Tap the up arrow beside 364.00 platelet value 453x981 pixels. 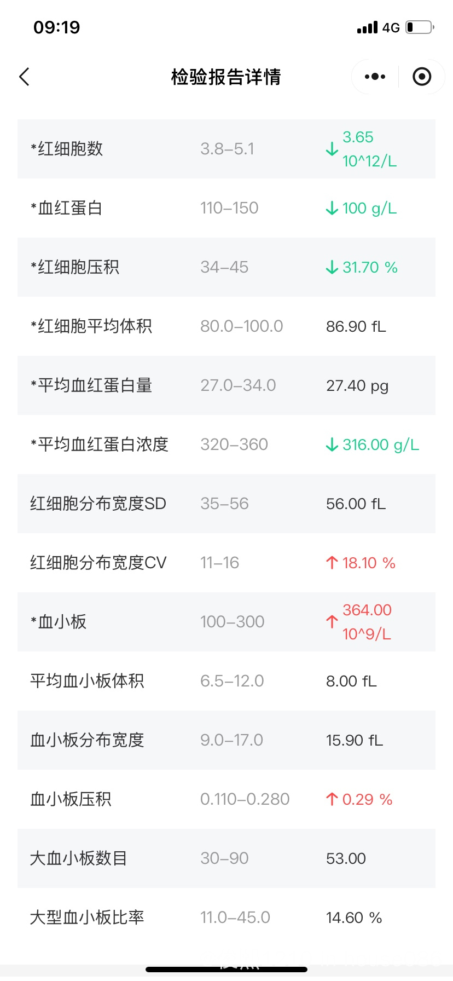(x=332, y=622)
